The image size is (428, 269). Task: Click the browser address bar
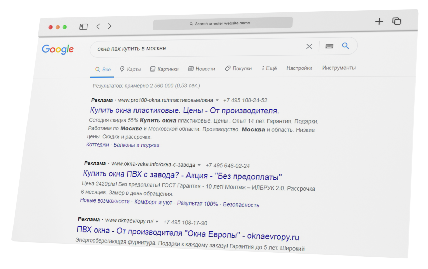click(x=223, y=23)
